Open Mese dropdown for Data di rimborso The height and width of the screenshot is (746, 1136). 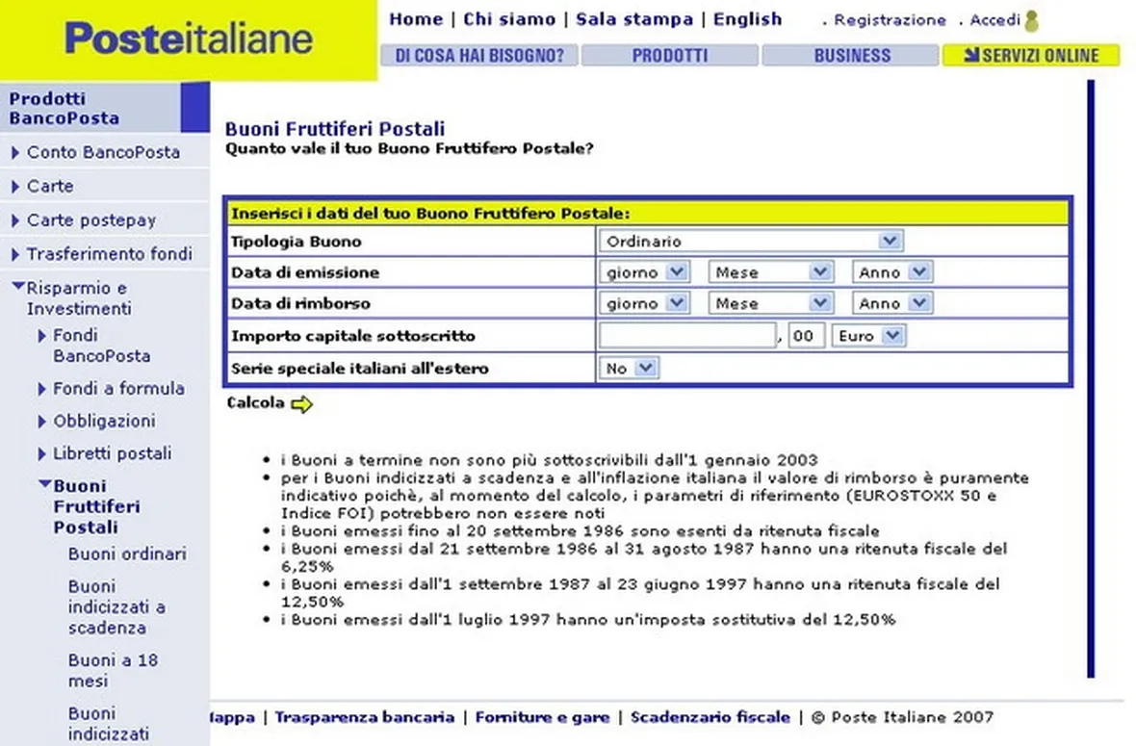tap(770, 303)
